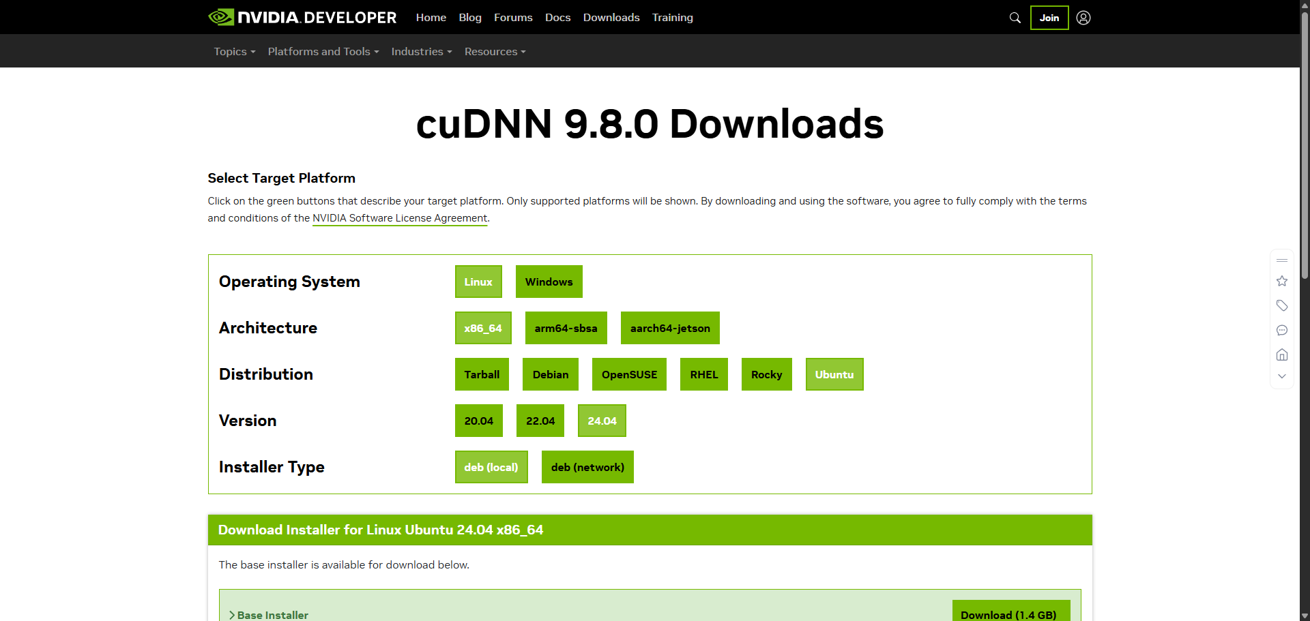The image size is (1310, 621).
Task: Expand the Base Installer section
Action: point(269,615)
